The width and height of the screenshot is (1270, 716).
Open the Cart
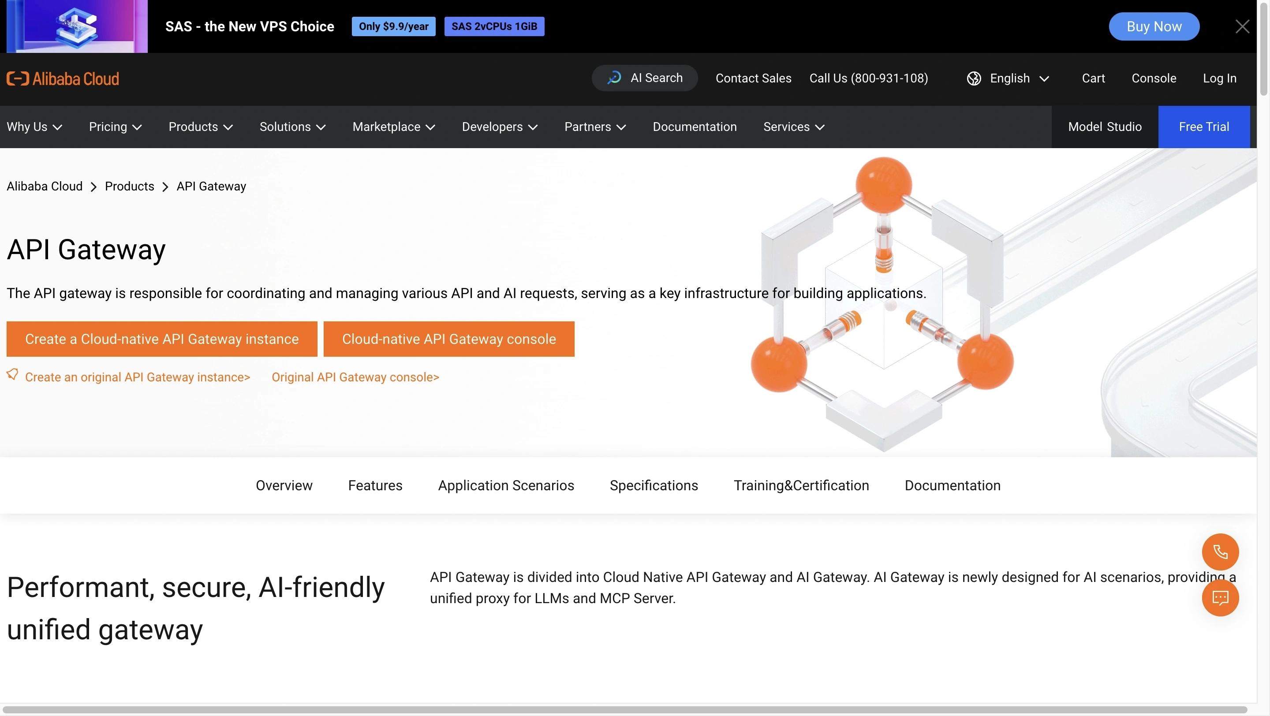[1093, 78]
